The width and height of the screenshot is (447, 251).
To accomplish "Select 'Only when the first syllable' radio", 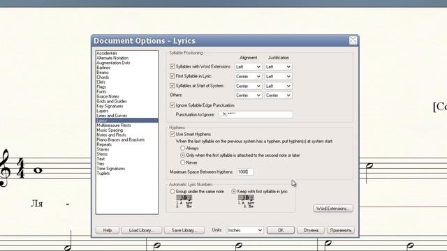I will tap(183, 155).
